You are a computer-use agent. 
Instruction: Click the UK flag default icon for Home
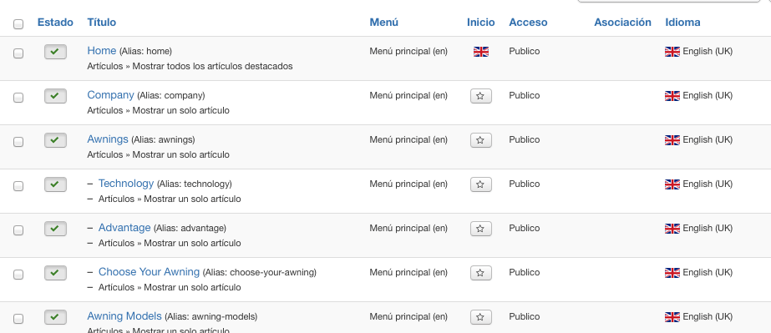(x=481, y=52)
